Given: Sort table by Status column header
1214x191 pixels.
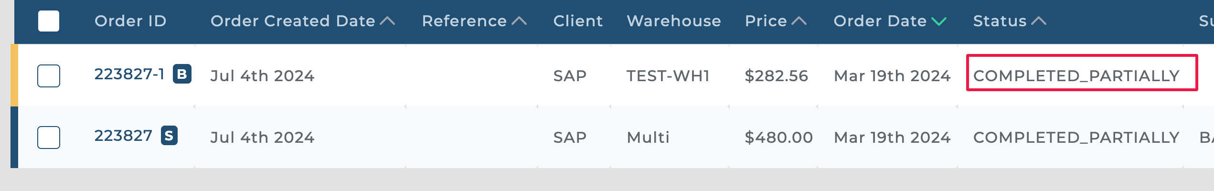Looking at the screenshot, I should (1000, 21).
